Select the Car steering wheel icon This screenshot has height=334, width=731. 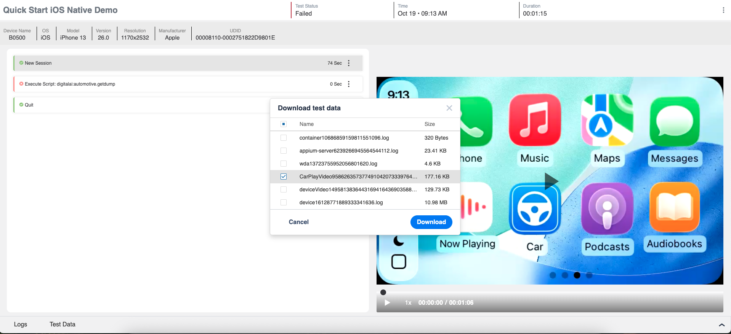click(534, 209)
